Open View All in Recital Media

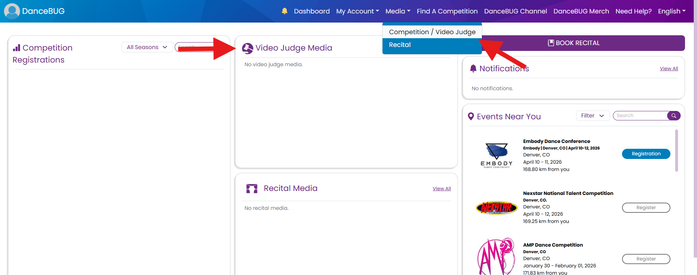pyautogui.click(x=441, y=188)
